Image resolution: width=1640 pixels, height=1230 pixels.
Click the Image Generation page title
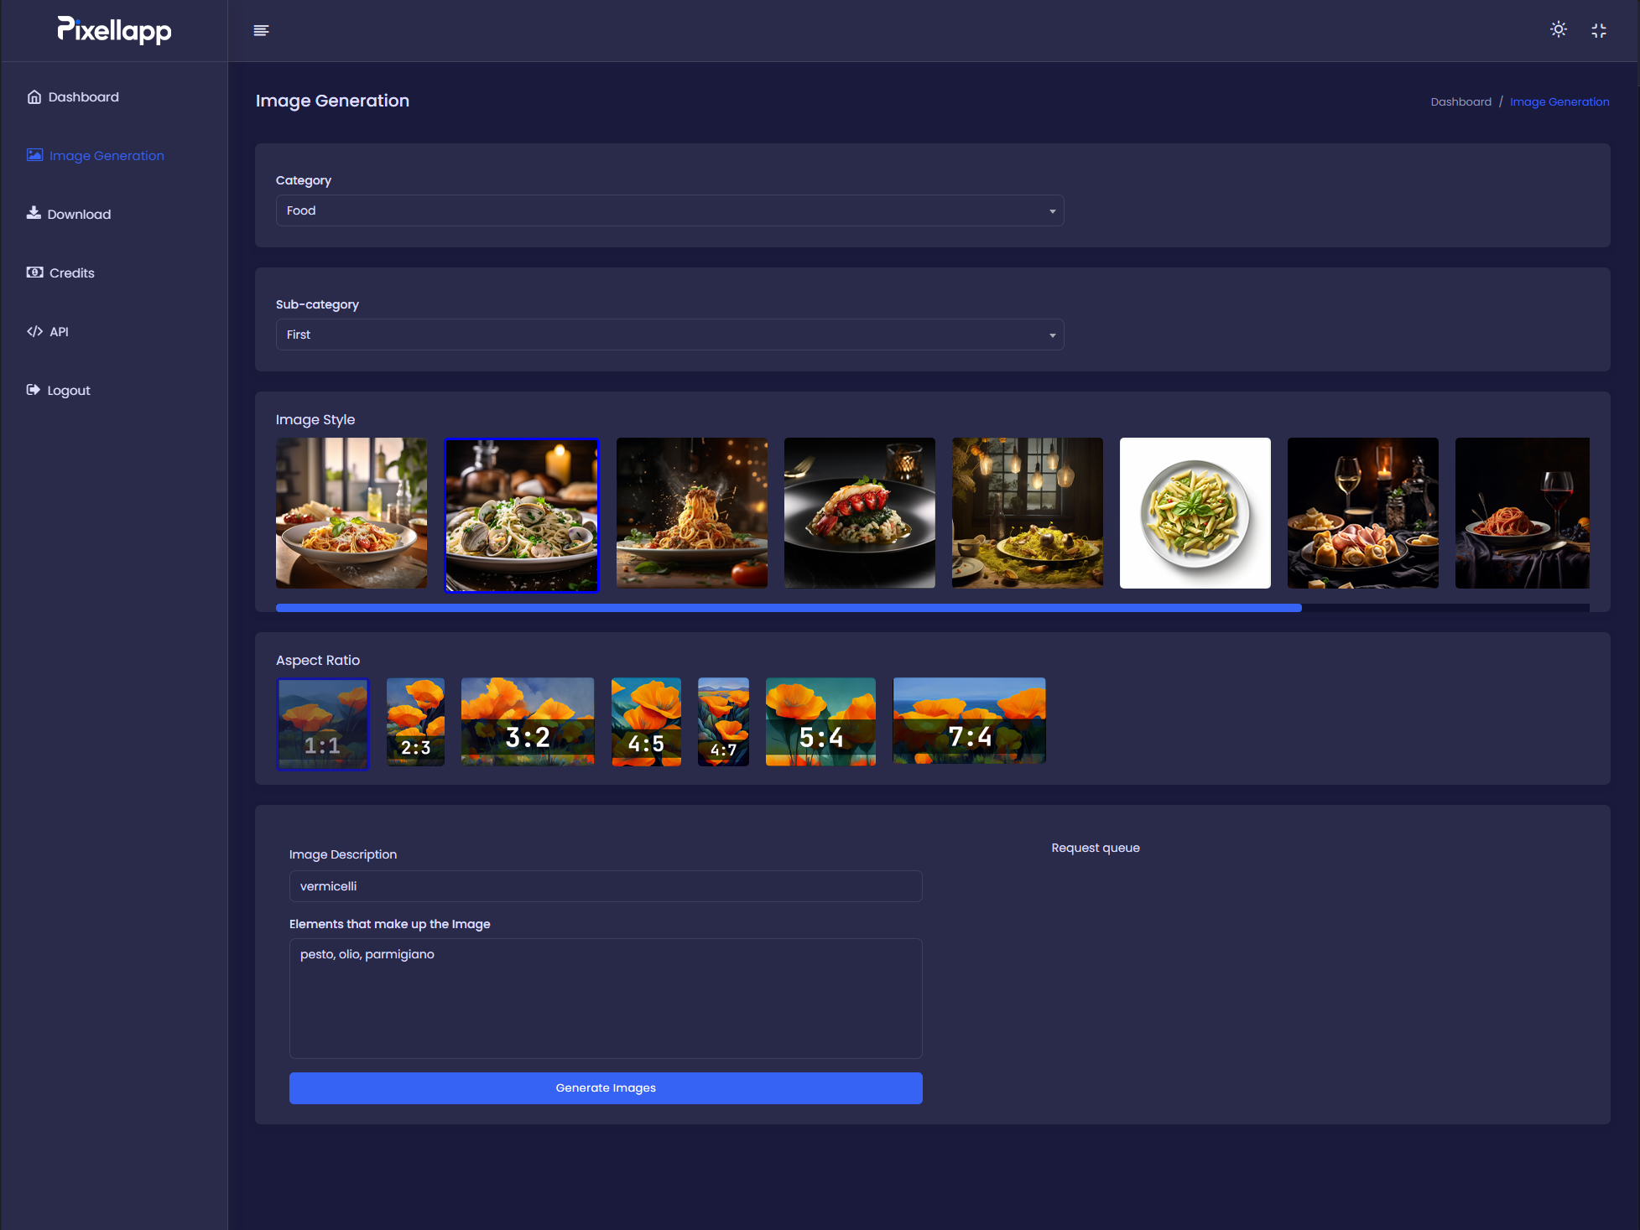pos(332,101)
